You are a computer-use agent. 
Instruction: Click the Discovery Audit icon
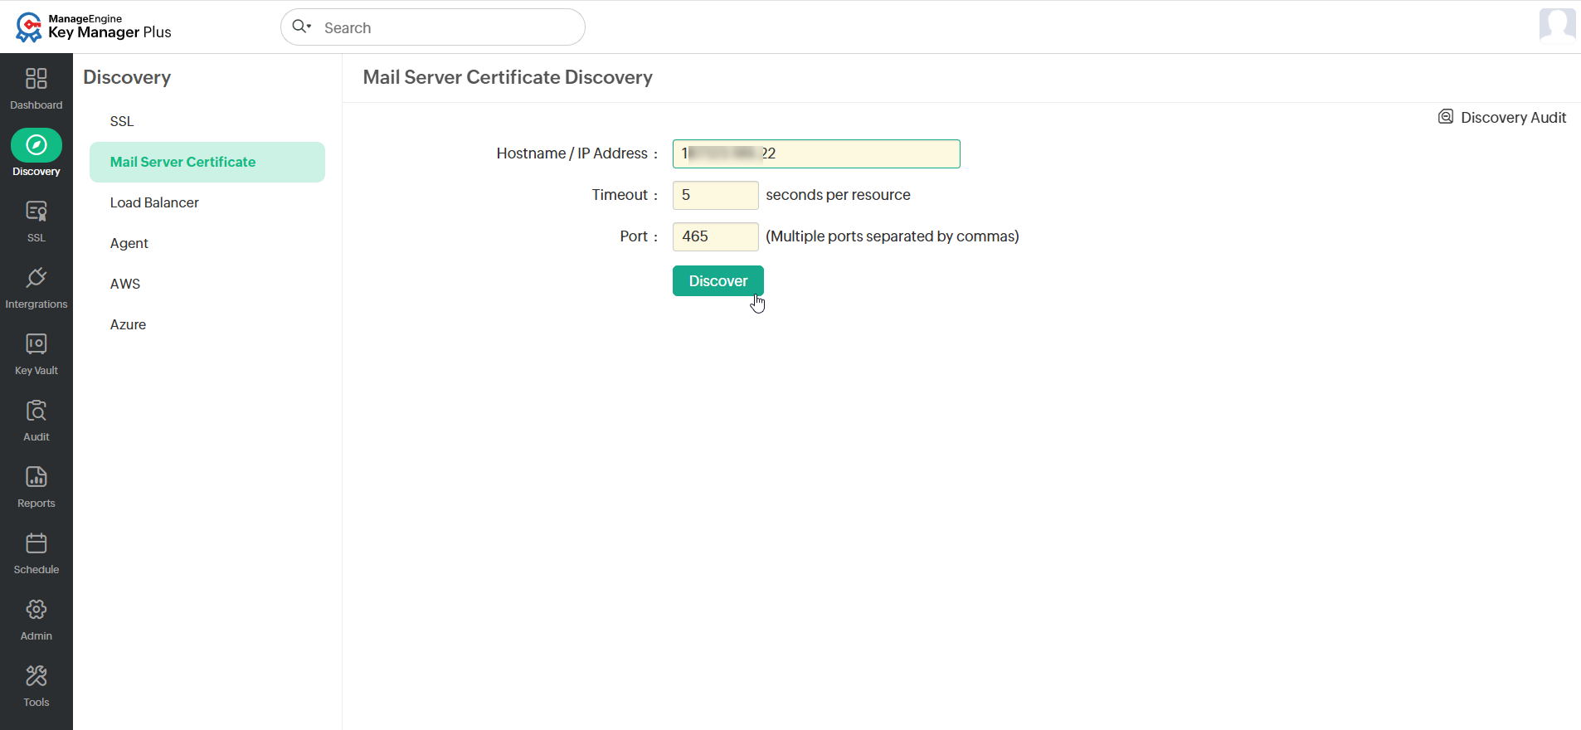pyautogui.click(x=1446, y=117)
